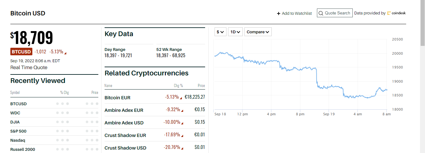The image size is (425, 153).
Task: Click the down arrow beside Ambire Adex EUR change
Action: [x=182, y=110]
